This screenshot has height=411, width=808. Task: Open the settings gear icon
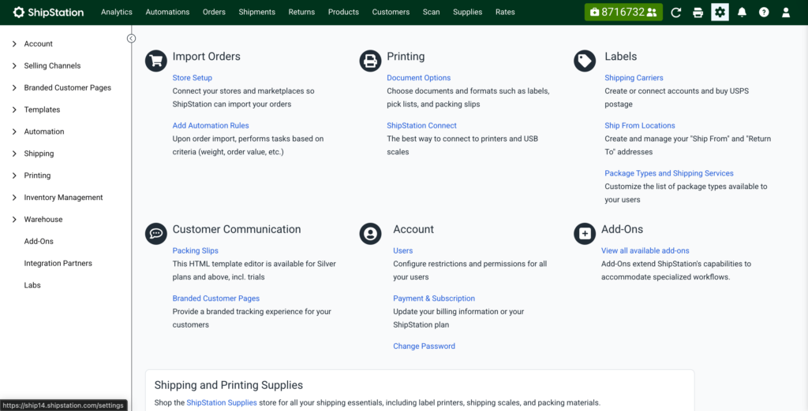[720, 13]
